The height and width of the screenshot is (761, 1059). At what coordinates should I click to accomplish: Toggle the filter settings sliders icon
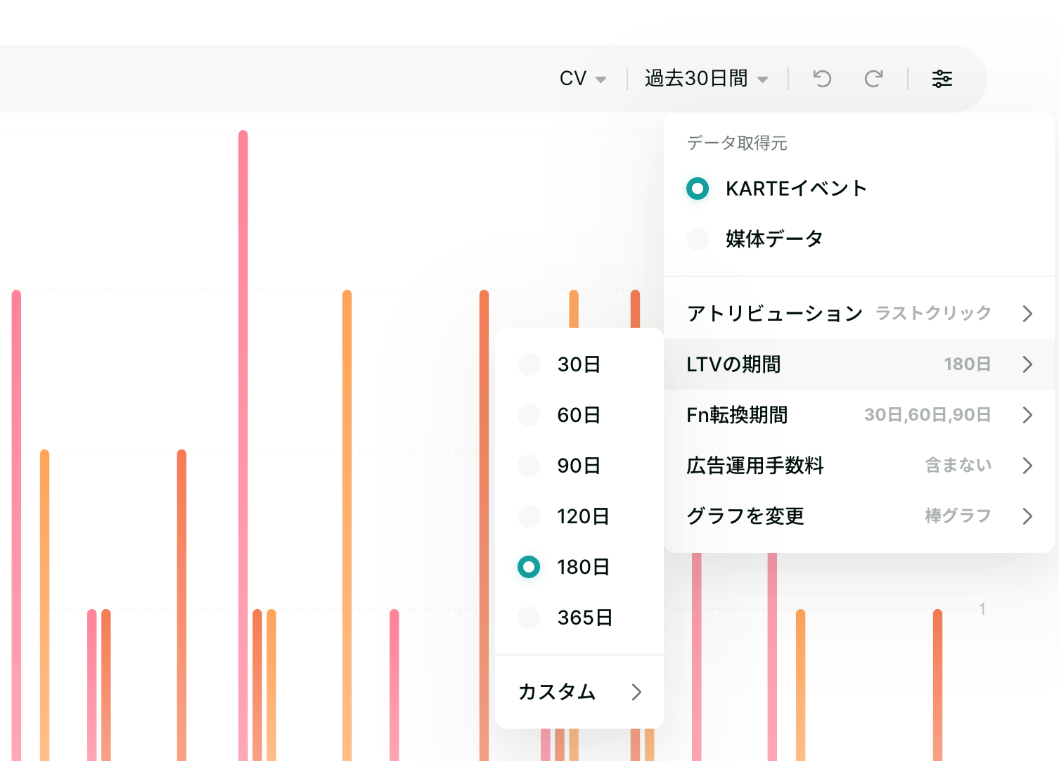point(942,79)
